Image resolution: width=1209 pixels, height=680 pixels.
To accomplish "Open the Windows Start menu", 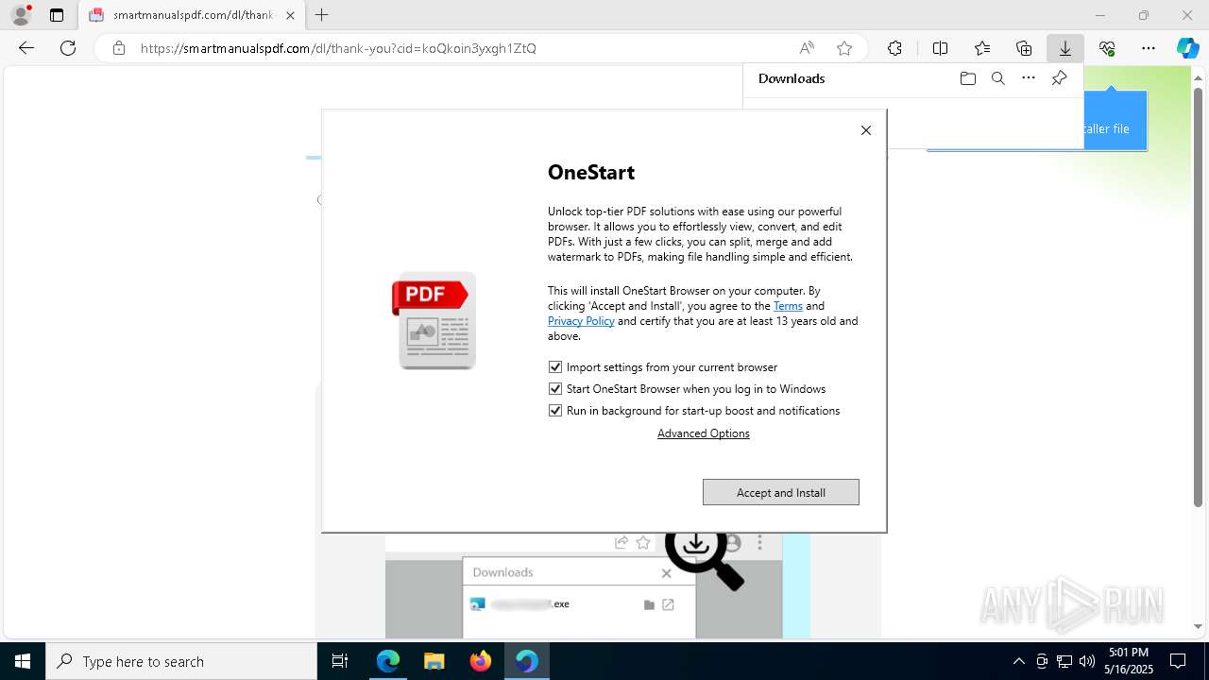I will pyautogui.click(x=23, y=661).
